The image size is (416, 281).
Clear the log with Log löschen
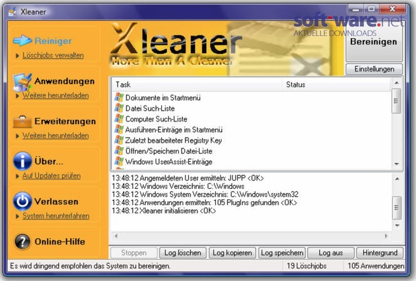pos(183,252)
